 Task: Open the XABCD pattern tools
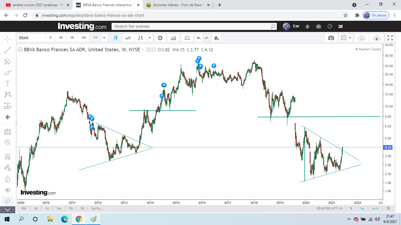[8, 95]
